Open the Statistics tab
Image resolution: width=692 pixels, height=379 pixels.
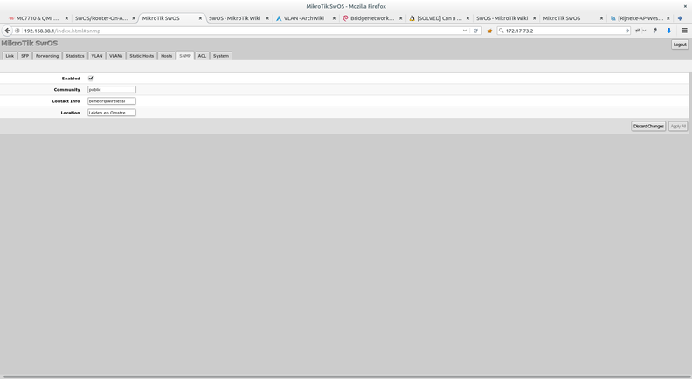(x=75, y=56)
